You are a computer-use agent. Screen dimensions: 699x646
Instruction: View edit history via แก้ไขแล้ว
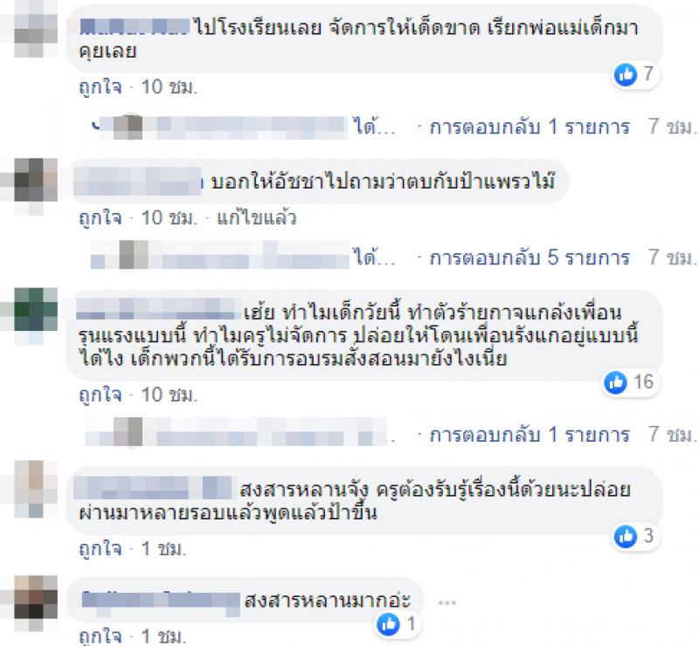point(256,218)
